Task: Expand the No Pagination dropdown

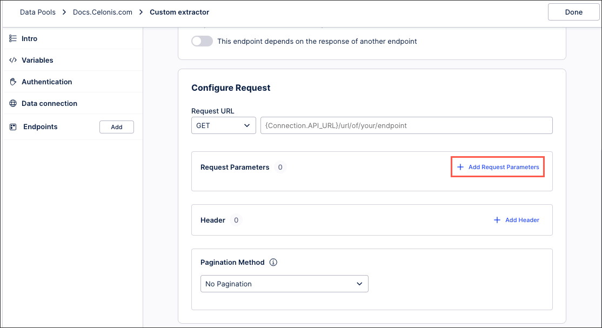Action: click(x=284, y=284)
